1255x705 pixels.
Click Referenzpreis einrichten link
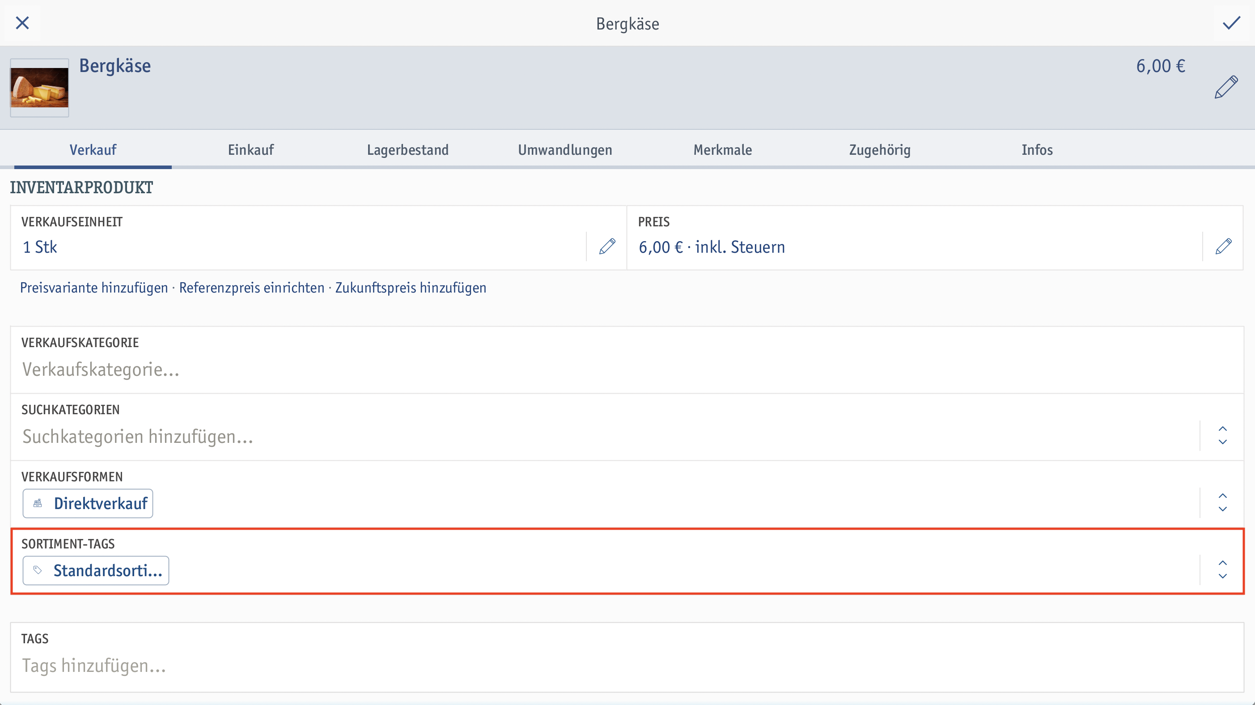[x=251, y=288]
